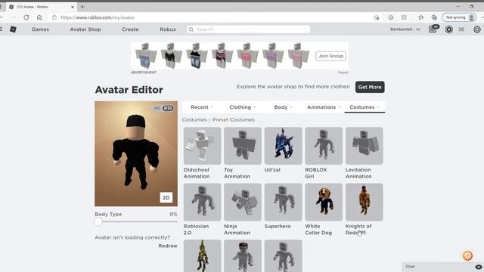Select the Robloxian 2.0 costume
484x272 pixels.
[x=202, y=202]
